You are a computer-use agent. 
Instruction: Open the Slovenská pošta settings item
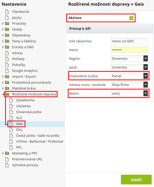(28, 112)
